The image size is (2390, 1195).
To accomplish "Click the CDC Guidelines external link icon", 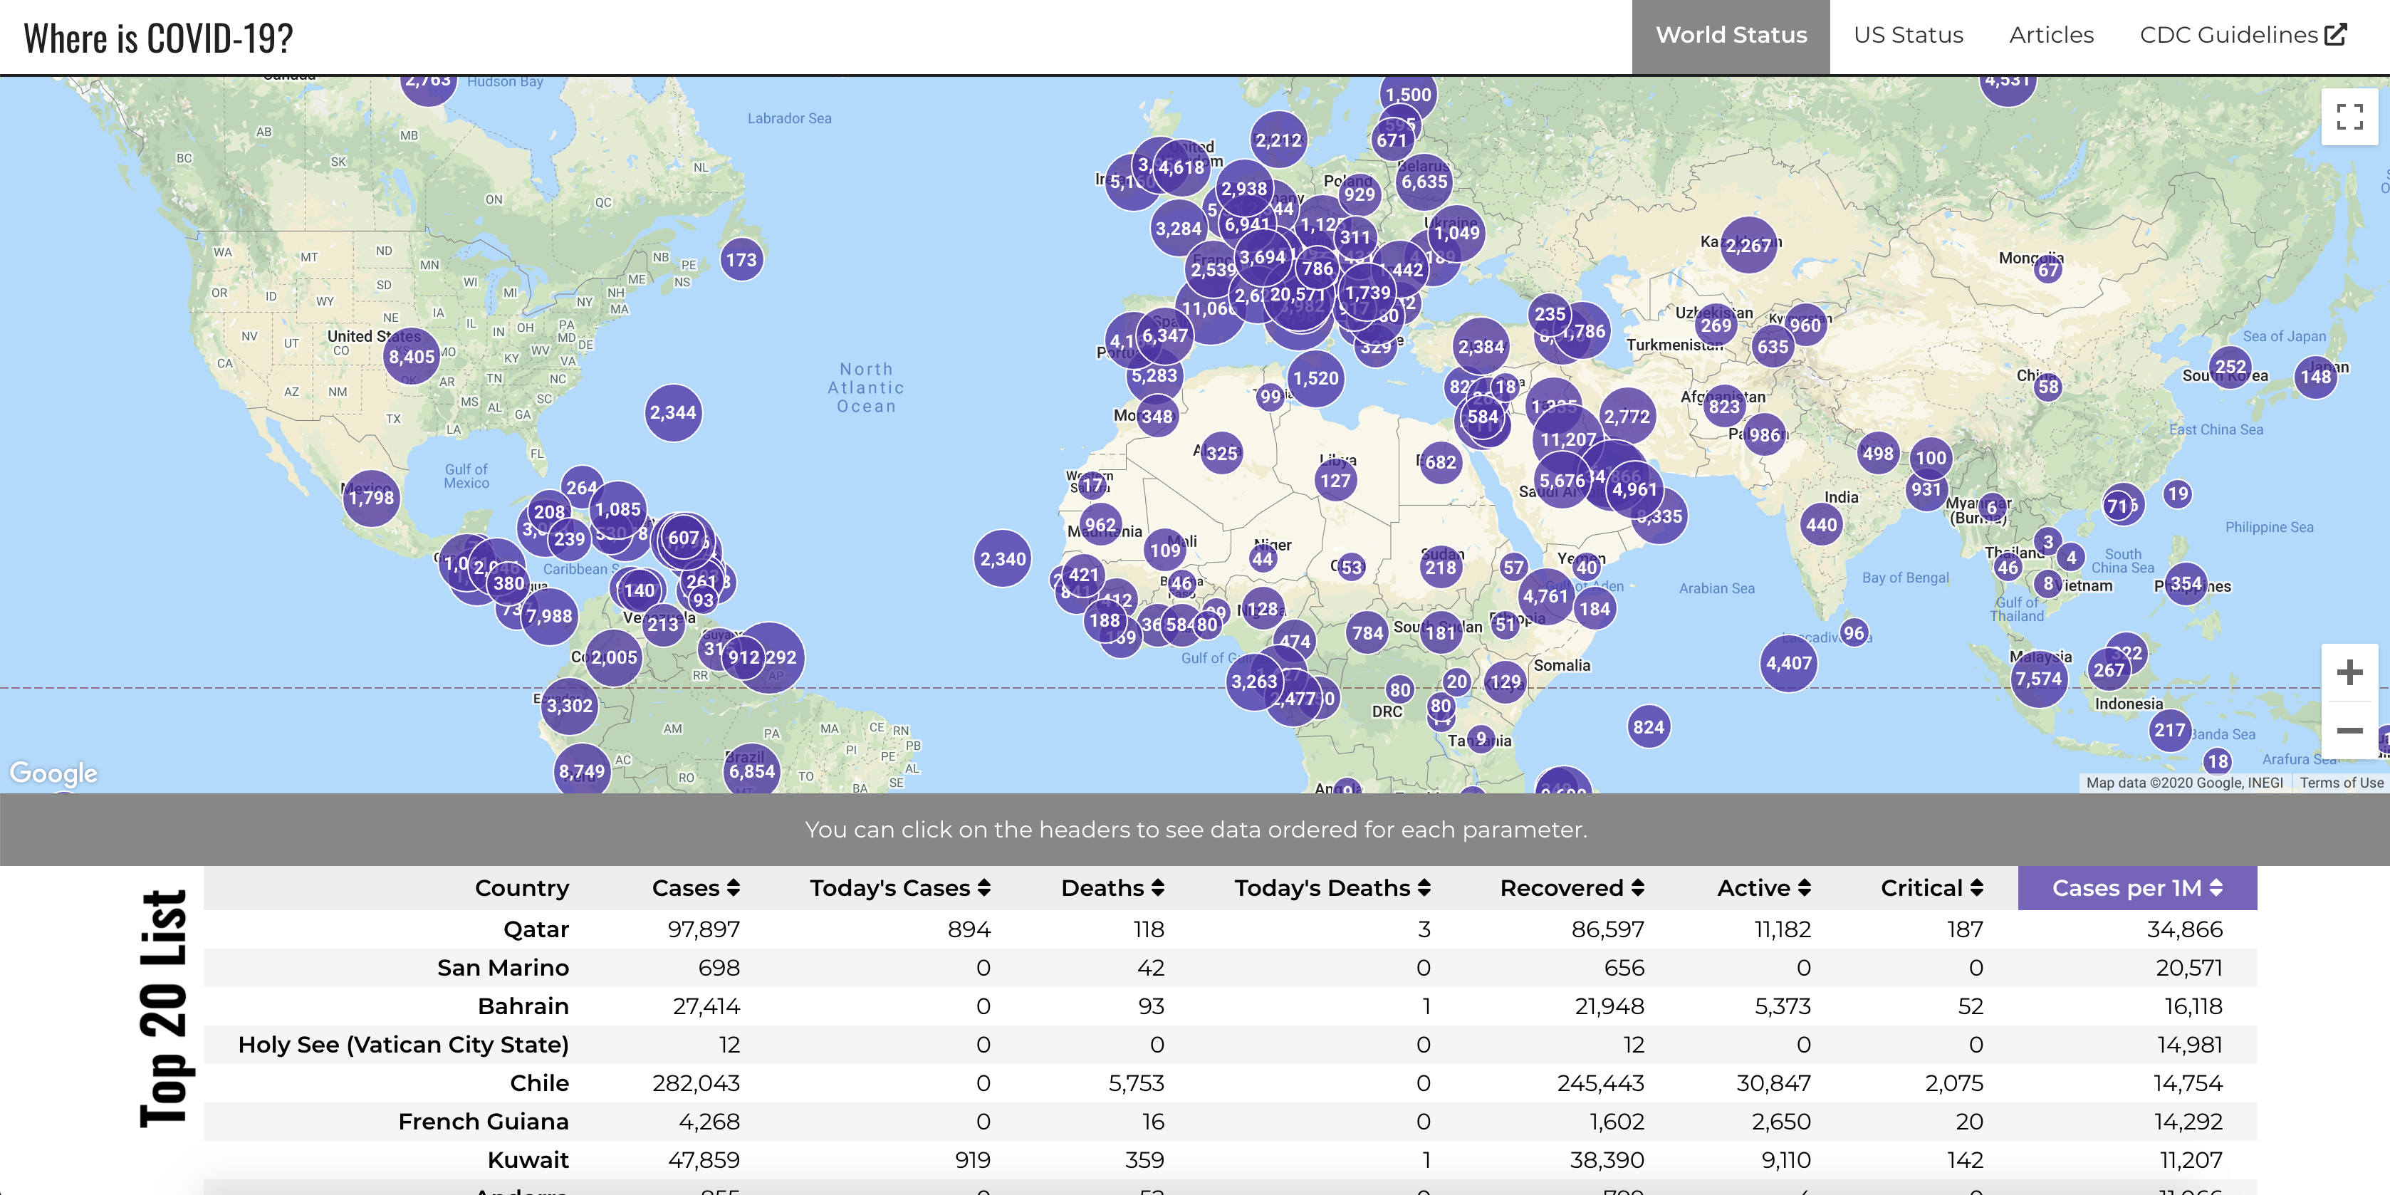I will pos(2336,36).
